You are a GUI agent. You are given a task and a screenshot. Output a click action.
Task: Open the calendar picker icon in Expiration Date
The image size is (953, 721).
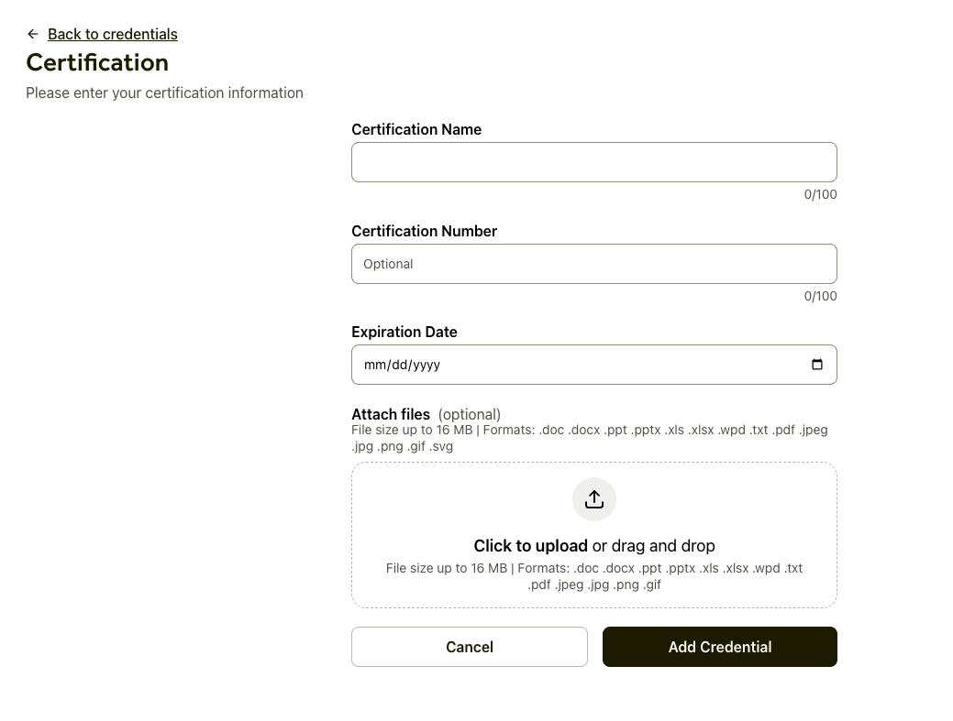(817, 365)
